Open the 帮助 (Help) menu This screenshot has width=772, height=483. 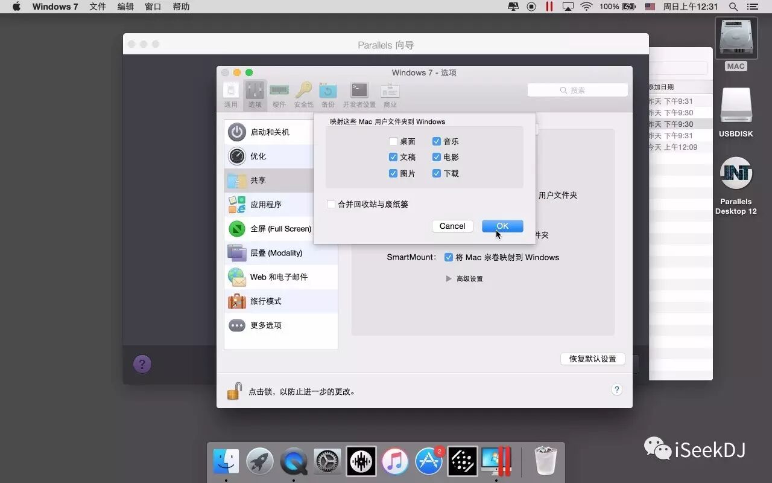point(181,7)
